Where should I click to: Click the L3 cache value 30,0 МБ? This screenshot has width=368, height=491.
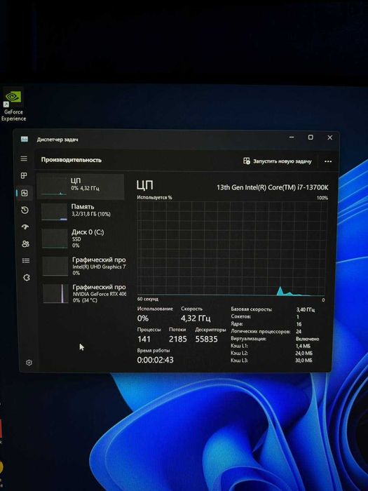tap(304, 361)
